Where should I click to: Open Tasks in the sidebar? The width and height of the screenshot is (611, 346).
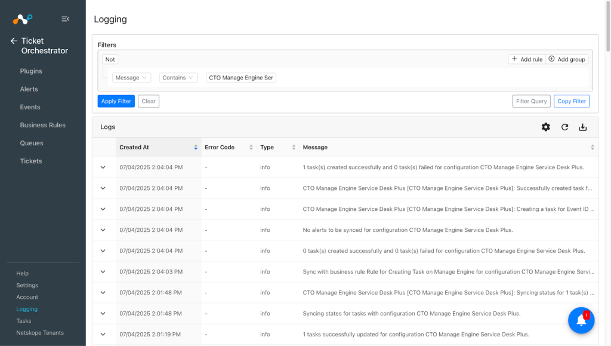24,321
